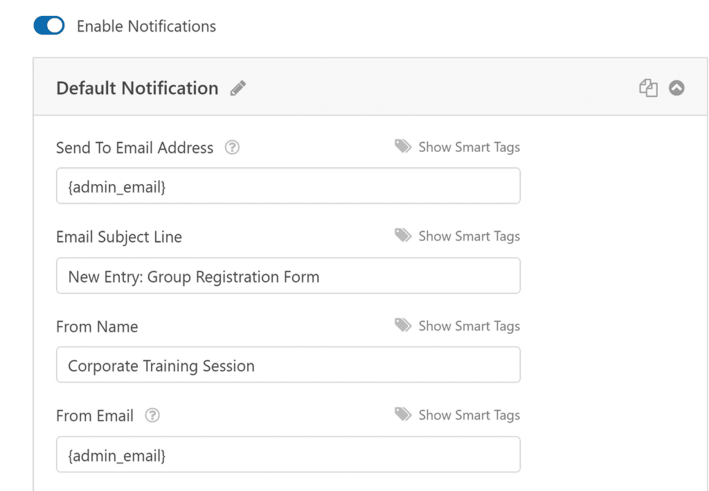Show Smart Tags for the Email Subject Line
Viewport: 709px width, 491px height.
(469, 235)
